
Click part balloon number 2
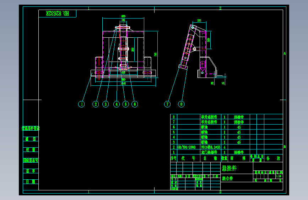click(x=96, y=104)
